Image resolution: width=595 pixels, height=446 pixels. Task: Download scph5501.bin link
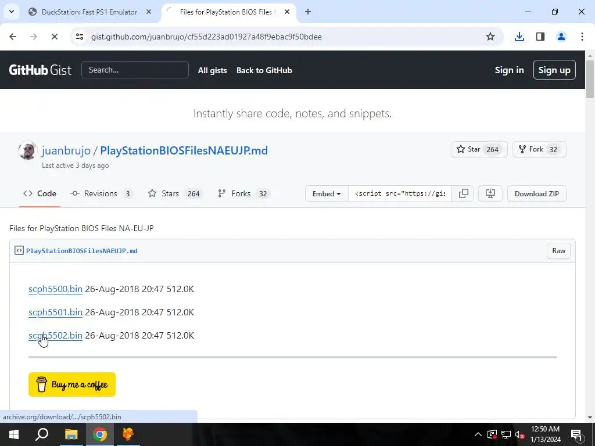pos(55,312)
